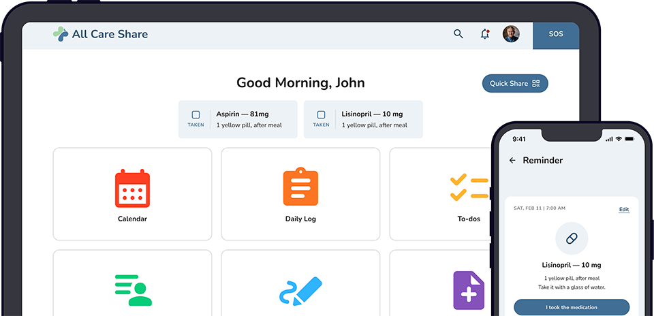The image size is (654, 316).
Task: Click the To-dos label
Action: pyautogui.click(x=469, y=219)
